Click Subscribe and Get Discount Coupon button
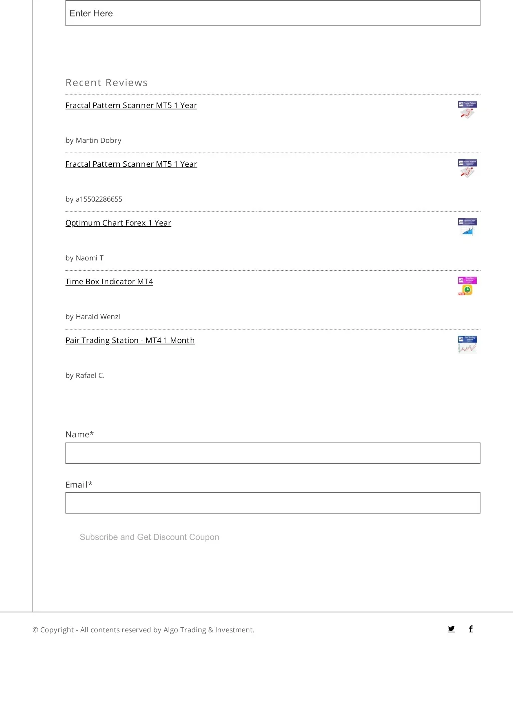This screenshot has width=513, height=725. click(149, 537)
